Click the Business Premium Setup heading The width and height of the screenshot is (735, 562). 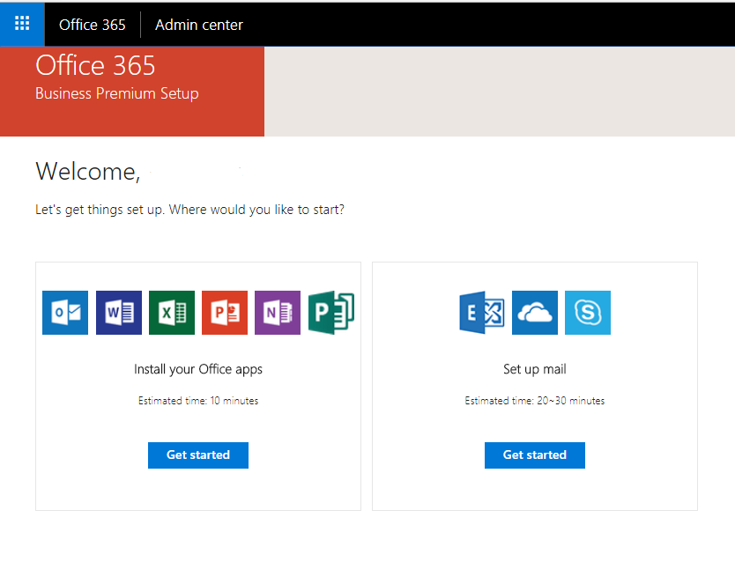pos(117,93)
